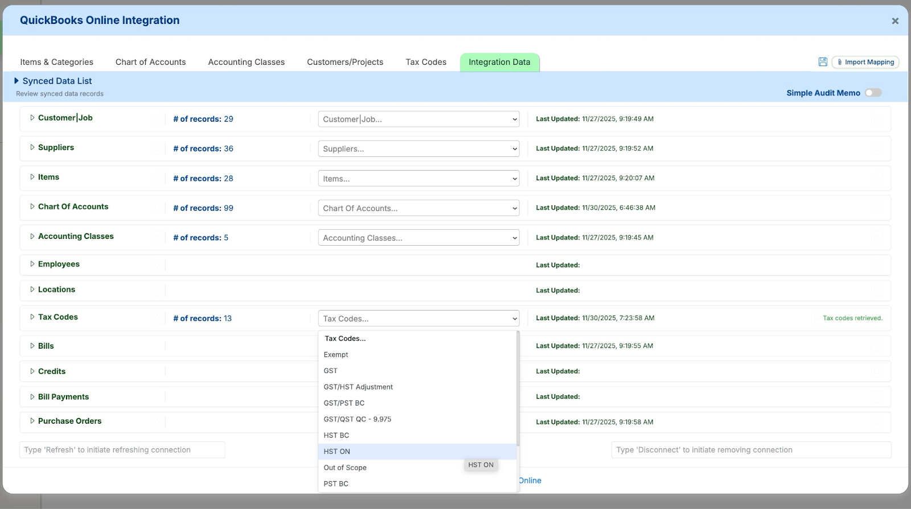911x509 pixels.
Task: Expand the Customer|Job row
Action: point(32,118)
